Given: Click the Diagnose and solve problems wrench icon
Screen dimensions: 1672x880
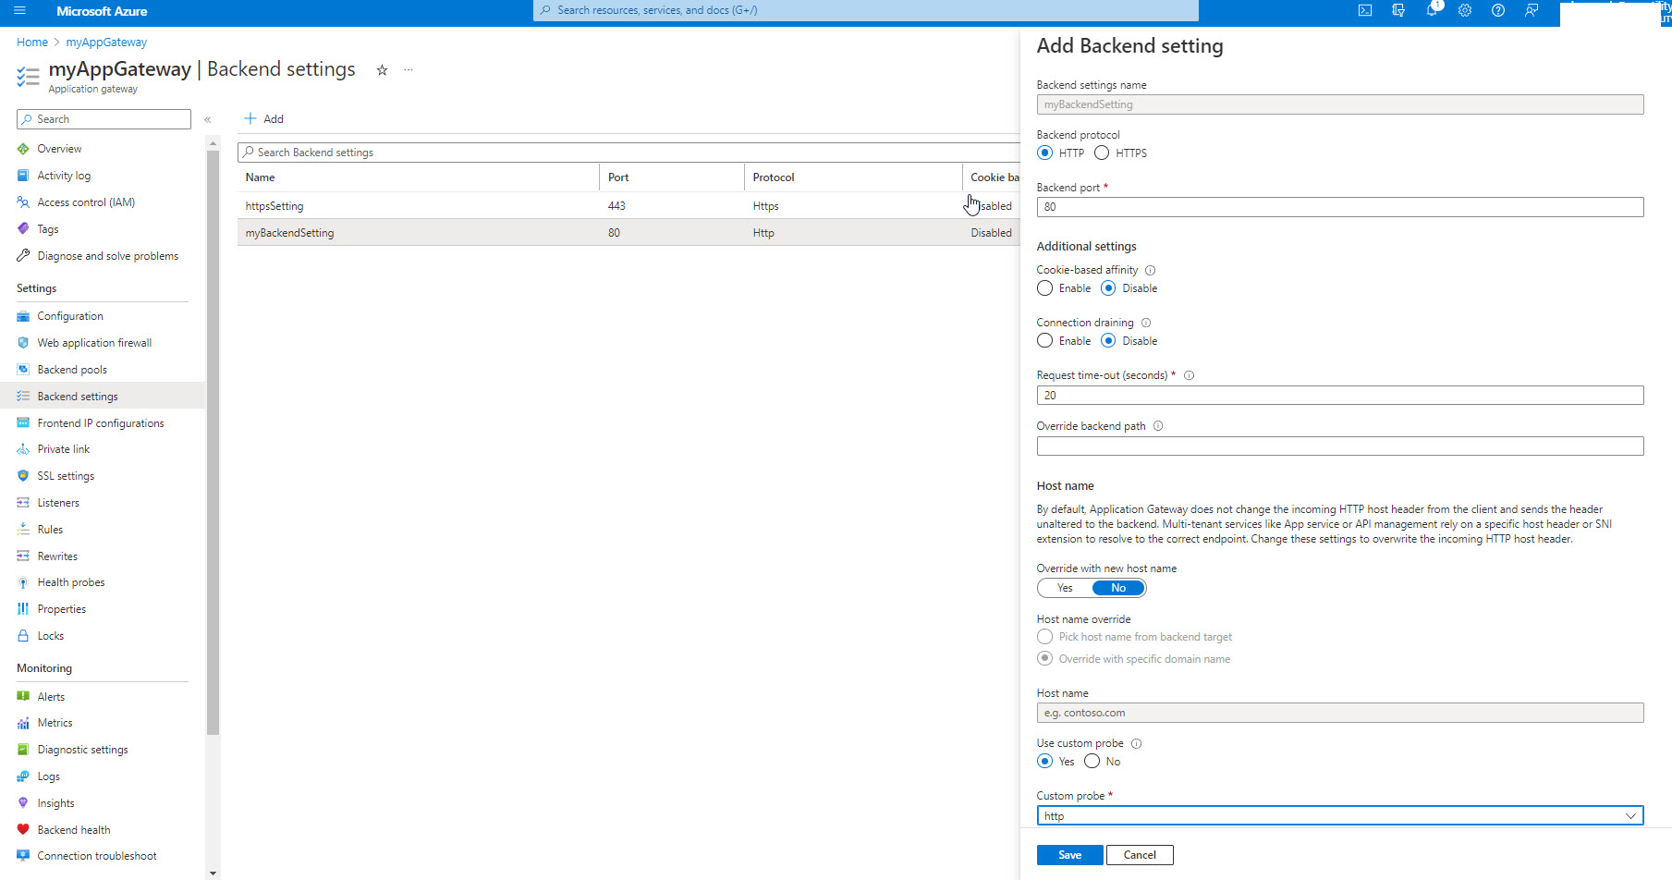Looking at the screenshot, I should pos(23,256).
